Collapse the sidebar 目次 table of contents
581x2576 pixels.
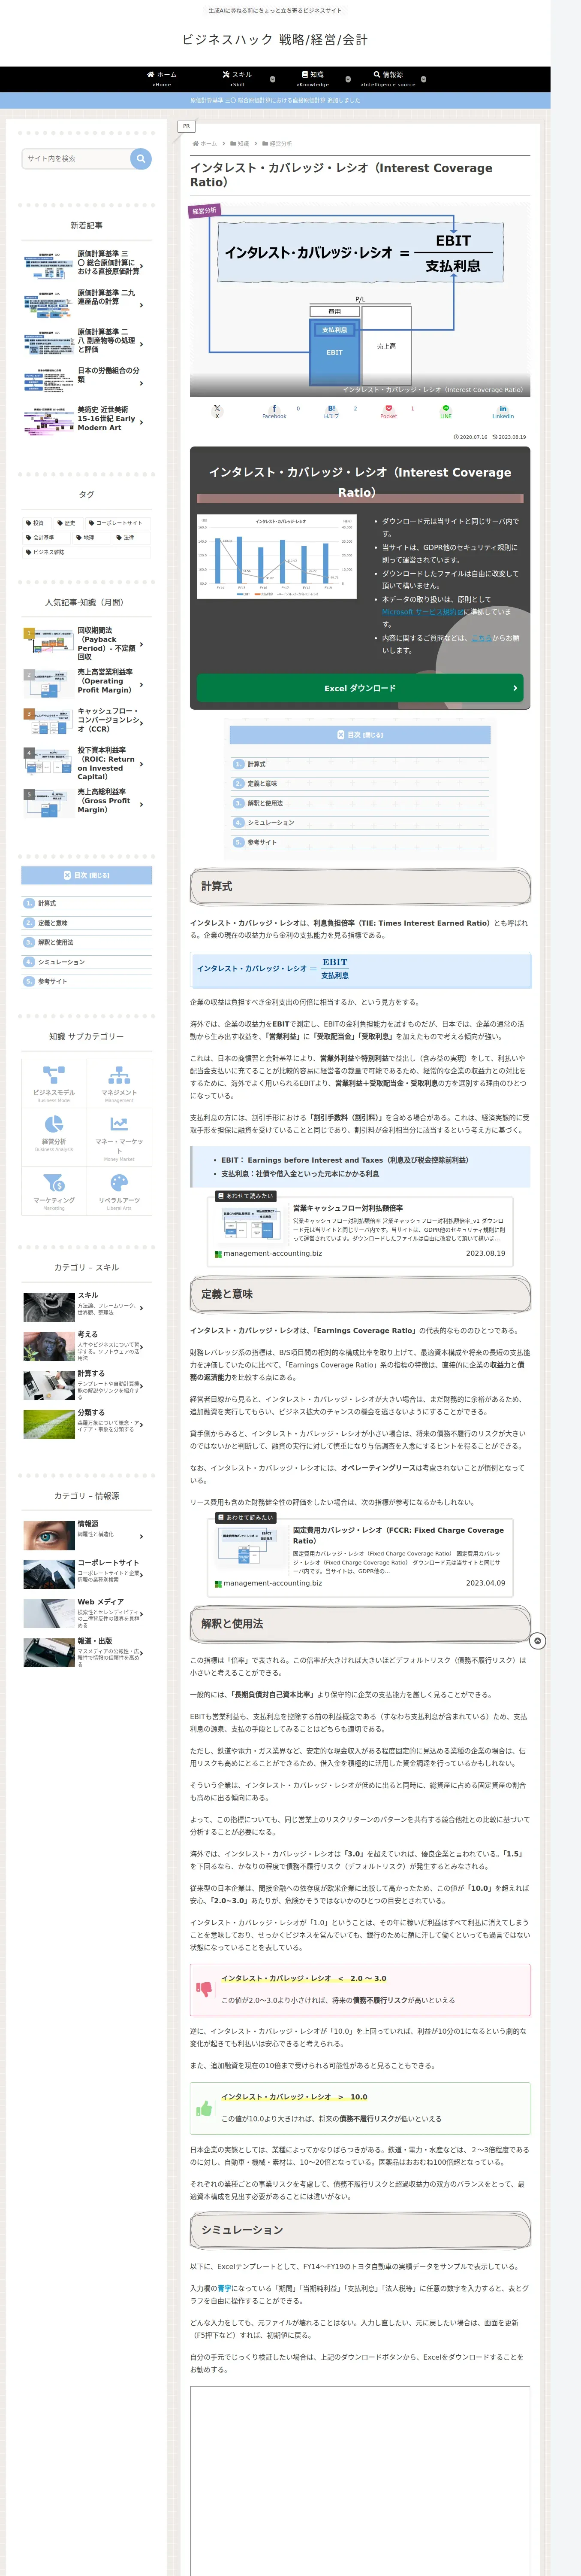[x=87, y=875]
